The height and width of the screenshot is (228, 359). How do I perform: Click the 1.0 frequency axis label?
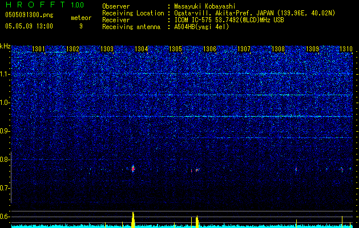click(5, 103)
